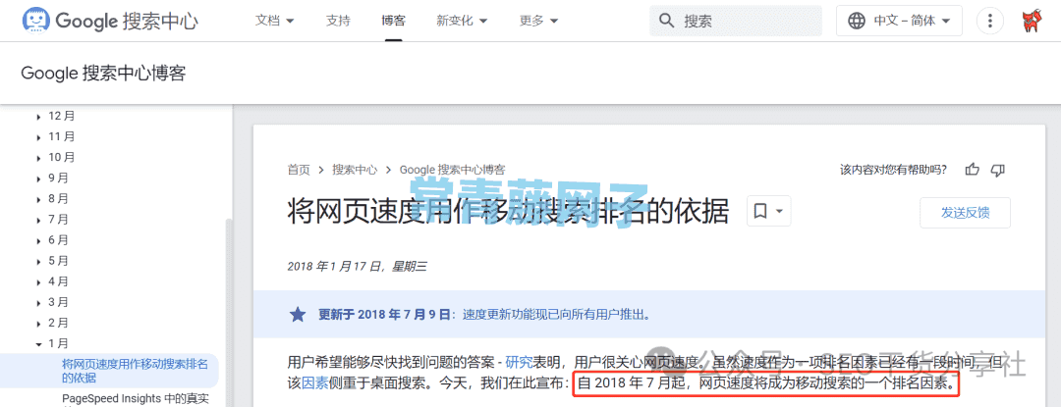Open the 新变化 dropdown menu
Viewport: 1061px width, 407px height.
coord(462,21)
